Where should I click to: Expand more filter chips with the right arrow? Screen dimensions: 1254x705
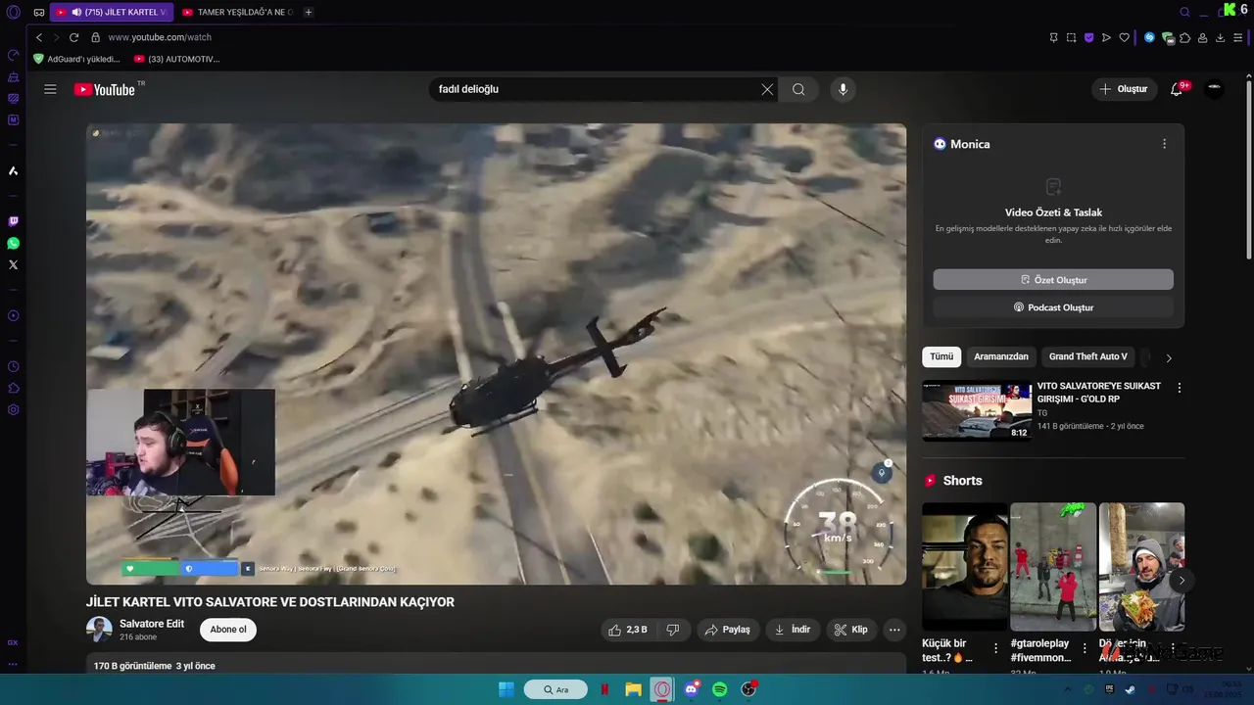coord(1168,357)
